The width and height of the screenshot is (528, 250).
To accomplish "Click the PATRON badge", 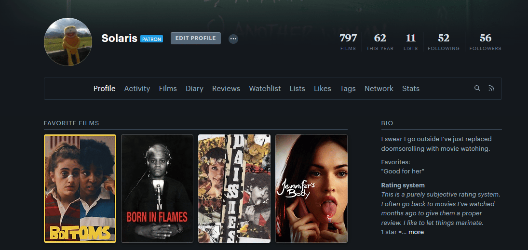I will (x=151, y=39).
